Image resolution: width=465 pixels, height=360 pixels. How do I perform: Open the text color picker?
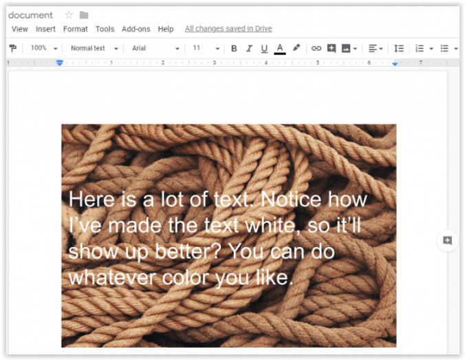[280, 49]
